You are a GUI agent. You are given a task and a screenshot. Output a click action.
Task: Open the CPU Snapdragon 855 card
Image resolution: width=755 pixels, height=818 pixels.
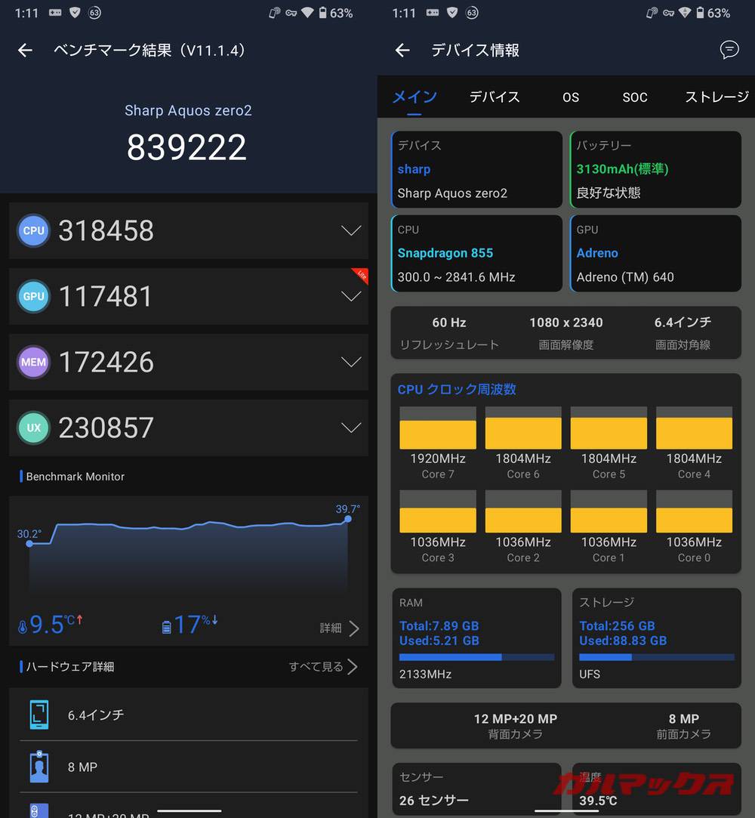(476, 254)
